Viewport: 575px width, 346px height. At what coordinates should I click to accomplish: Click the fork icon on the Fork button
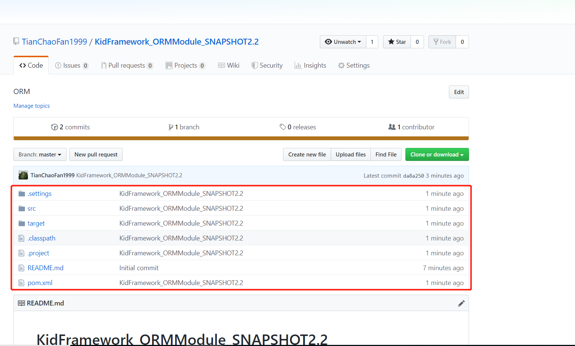436,42
